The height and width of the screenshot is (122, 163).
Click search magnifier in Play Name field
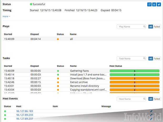tap(144, 27)
